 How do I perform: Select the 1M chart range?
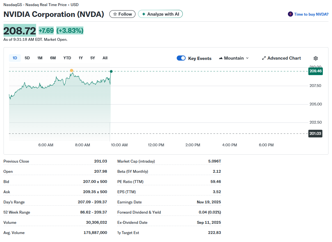point(40,58)
